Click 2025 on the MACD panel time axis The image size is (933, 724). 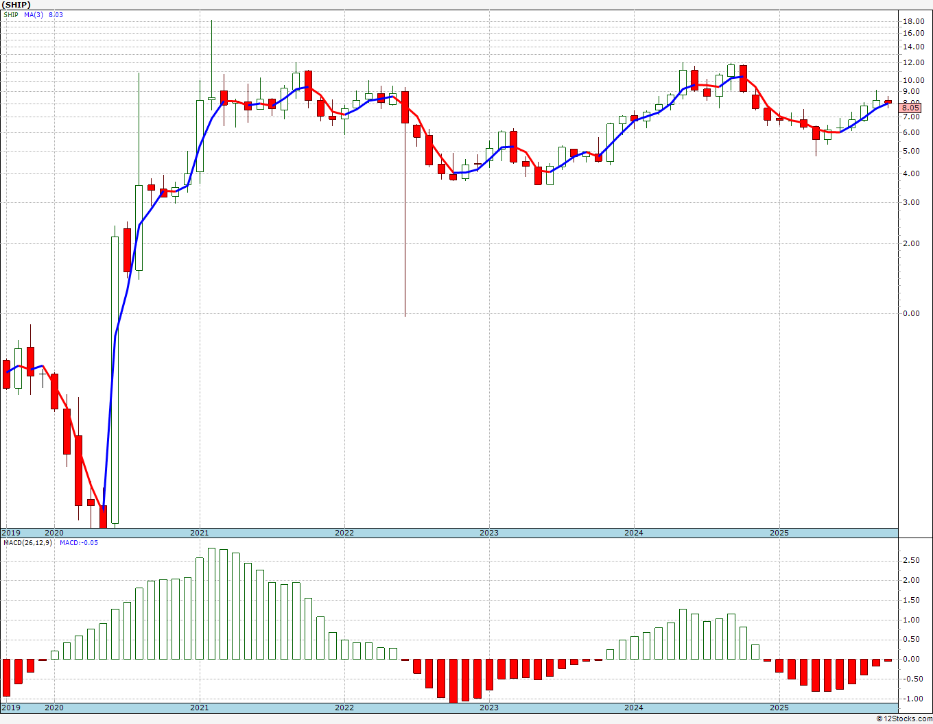779,708
